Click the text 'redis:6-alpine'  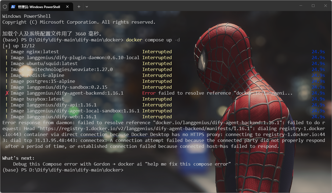pyautogui.click(x=45, y=75)
